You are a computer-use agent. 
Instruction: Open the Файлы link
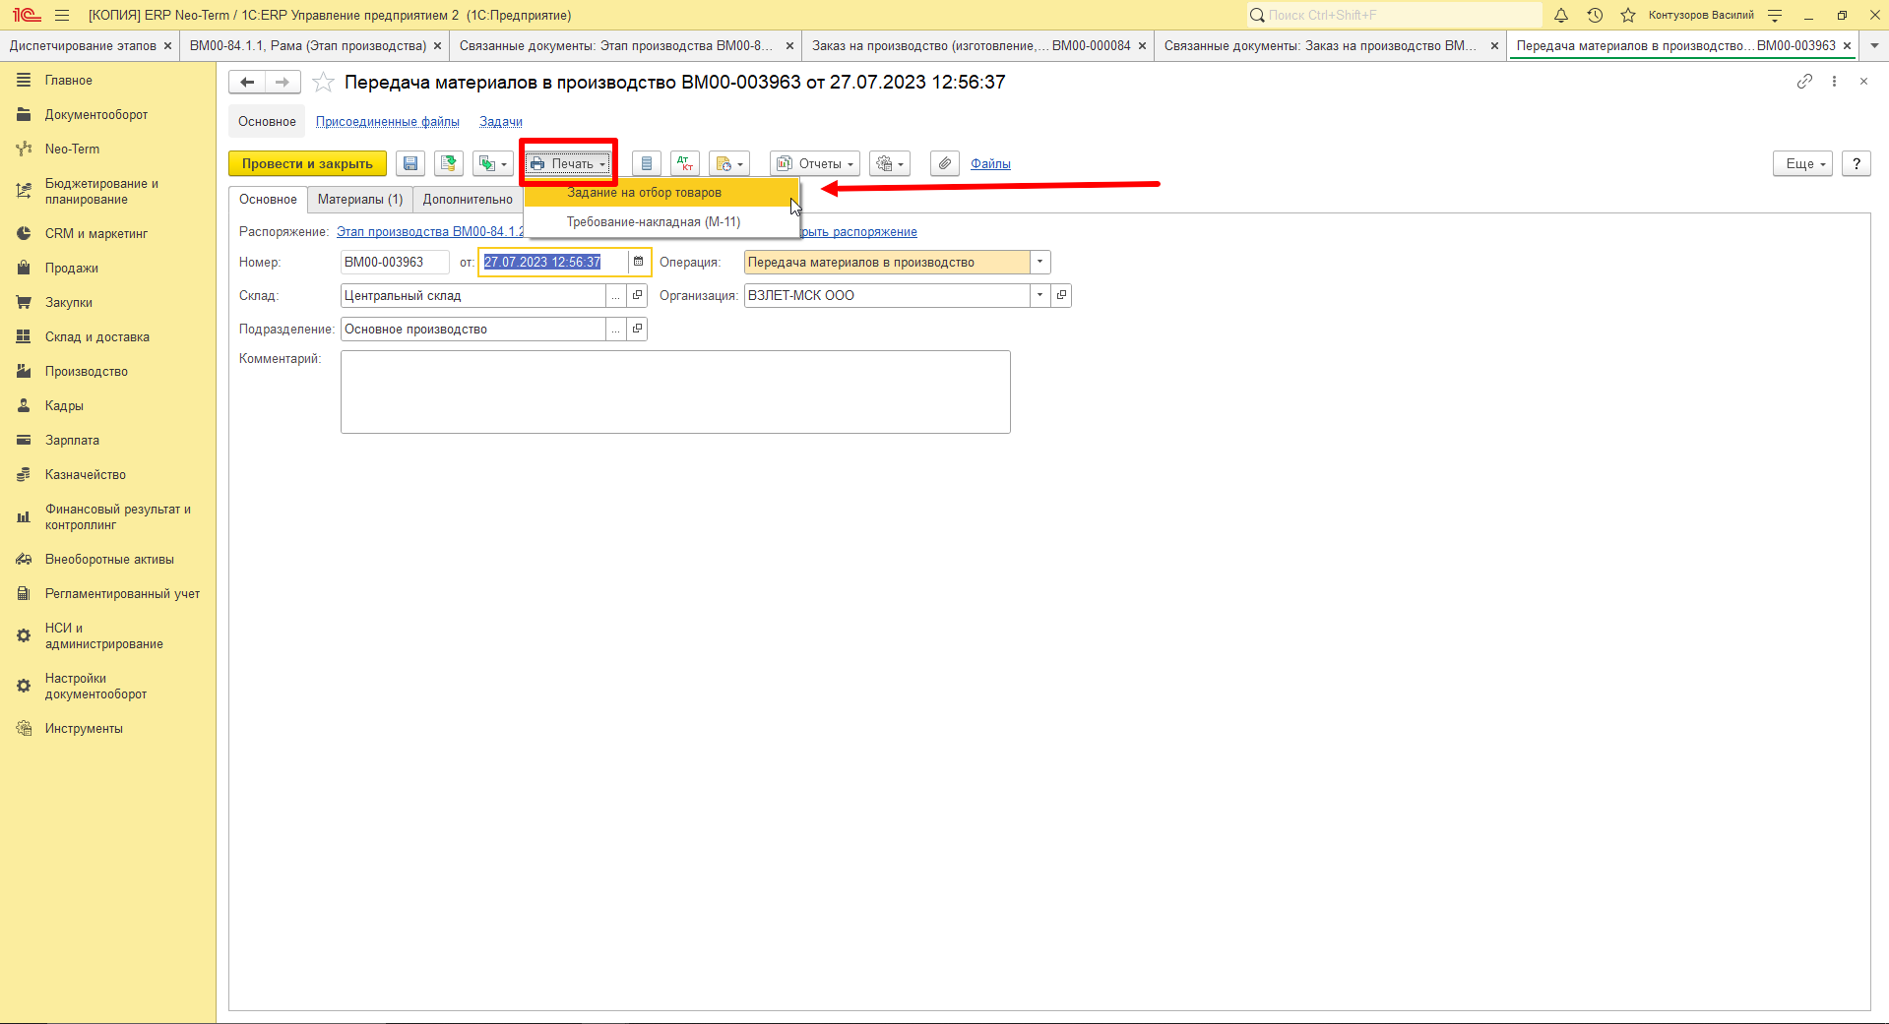(x=990, y=163)
